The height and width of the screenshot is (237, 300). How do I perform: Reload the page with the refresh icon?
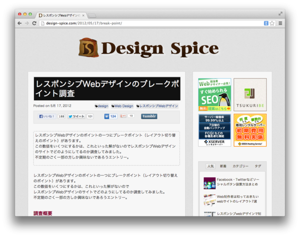pyautogui.click(x=34, y=23)
